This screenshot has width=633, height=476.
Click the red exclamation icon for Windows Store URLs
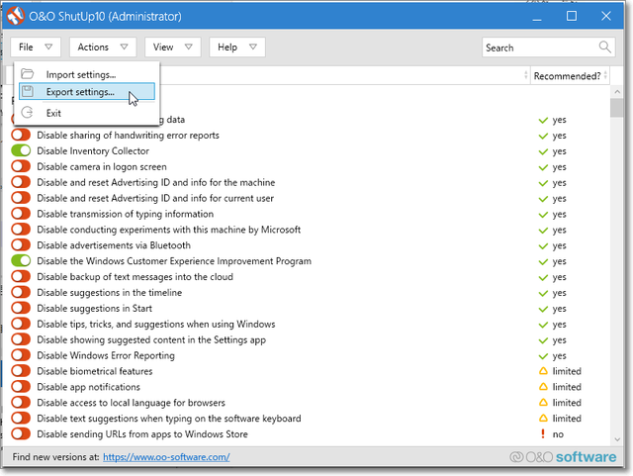coord(542,434)
